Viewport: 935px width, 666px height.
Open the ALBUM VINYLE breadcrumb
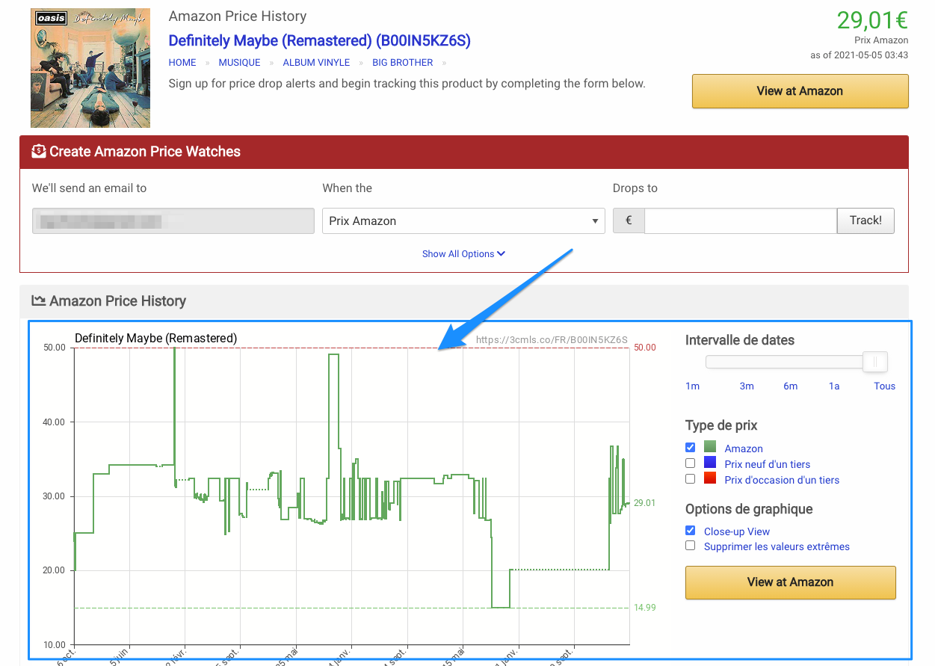[x=316, y=63]
